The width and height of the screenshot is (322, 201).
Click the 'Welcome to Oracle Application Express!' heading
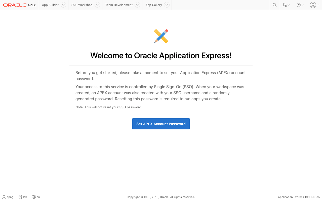(x=161, y=56)
